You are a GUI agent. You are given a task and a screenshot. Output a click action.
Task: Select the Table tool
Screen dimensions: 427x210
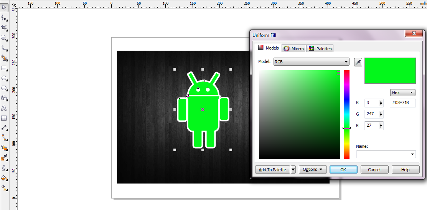tap(4, 118)
